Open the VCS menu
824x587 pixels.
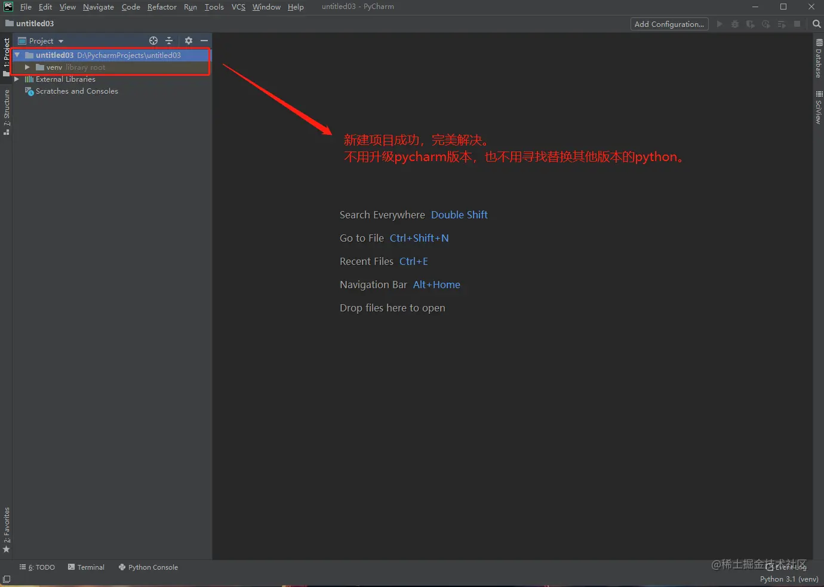click(x=238, y=7)
